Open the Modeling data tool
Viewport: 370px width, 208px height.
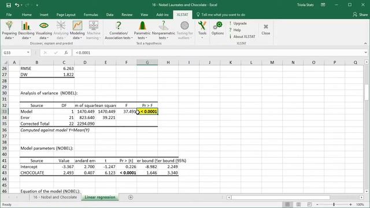tap(77, 30)
